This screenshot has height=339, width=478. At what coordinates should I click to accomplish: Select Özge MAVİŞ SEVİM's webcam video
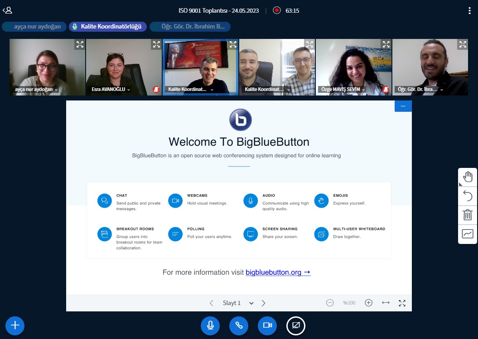click(353, 67)
